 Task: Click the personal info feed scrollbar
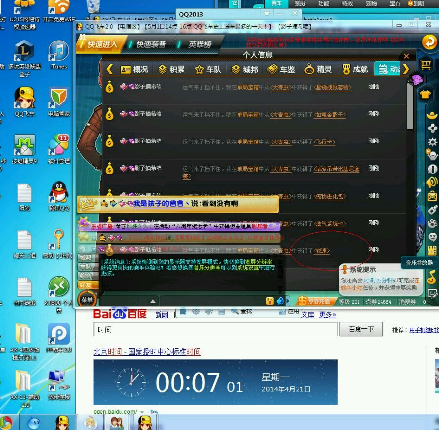point(410,105)
